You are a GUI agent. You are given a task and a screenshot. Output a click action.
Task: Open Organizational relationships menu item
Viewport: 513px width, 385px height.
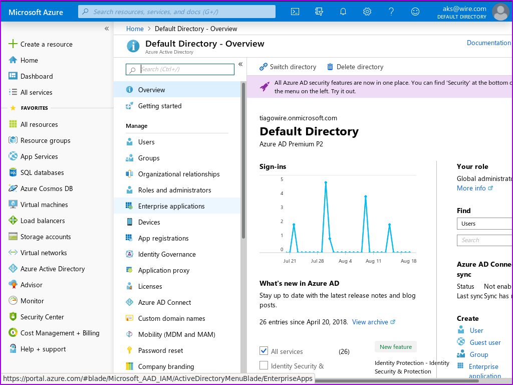177,174
